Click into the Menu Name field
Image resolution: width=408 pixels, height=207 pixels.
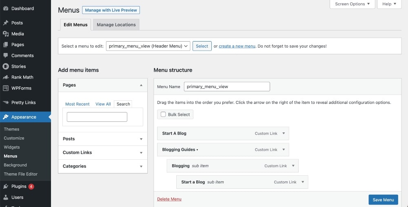(227, 86)
